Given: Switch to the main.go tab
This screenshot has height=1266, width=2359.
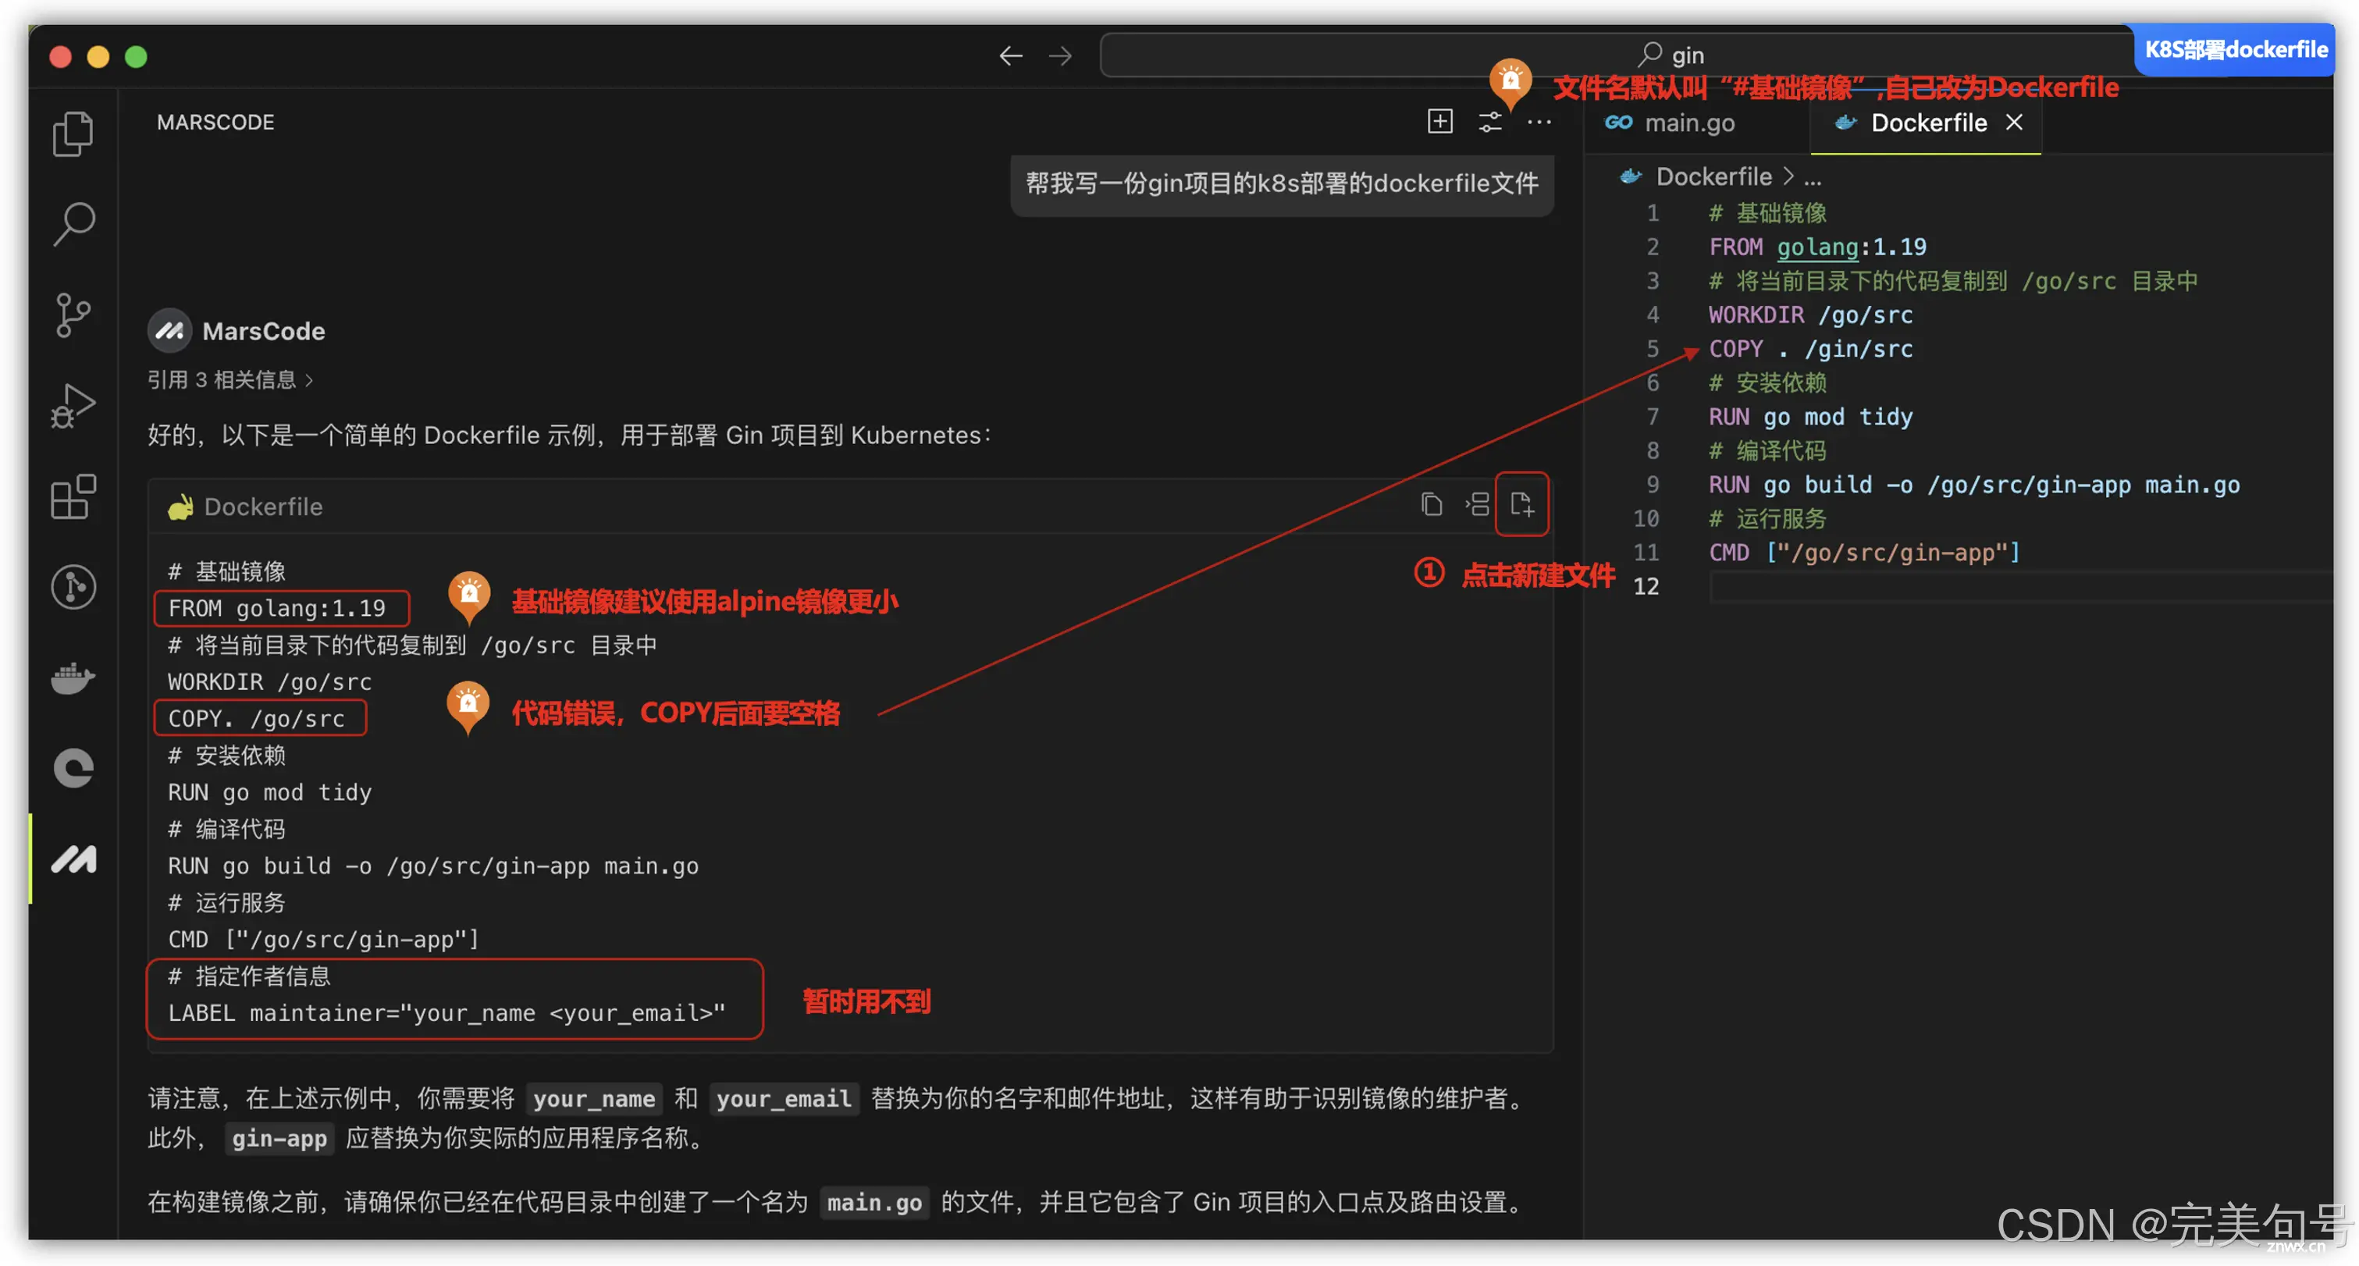Looking at the screenshot, I should point(1671,123).
